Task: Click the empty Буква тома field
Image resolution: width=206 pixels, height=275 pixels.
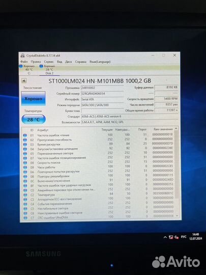Action: pos(102,111)
